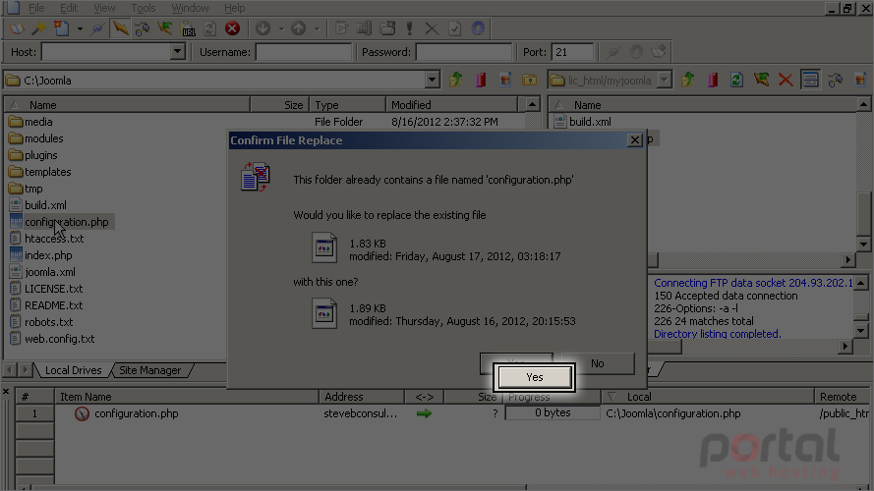
Task: Toggle the remote pane log view icon
Action: click(810, 80)
